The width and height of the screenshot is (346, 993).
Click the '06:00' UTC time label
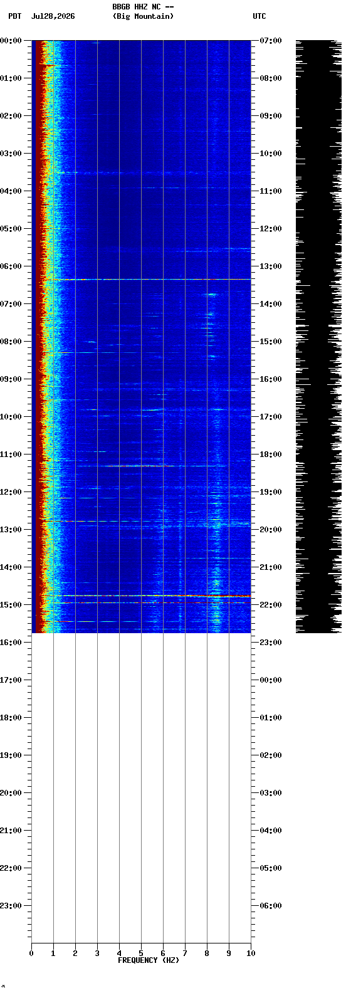click(270, 906)
